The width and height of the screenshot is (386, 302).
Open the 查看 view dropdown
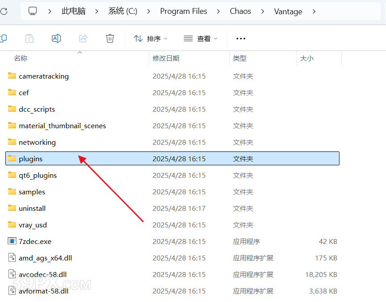(201, 38)
